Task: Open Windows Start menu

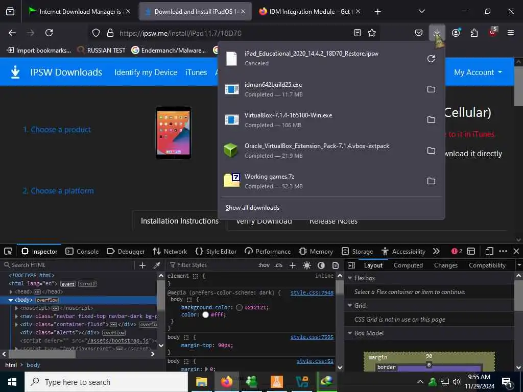Action: [12, 382]
